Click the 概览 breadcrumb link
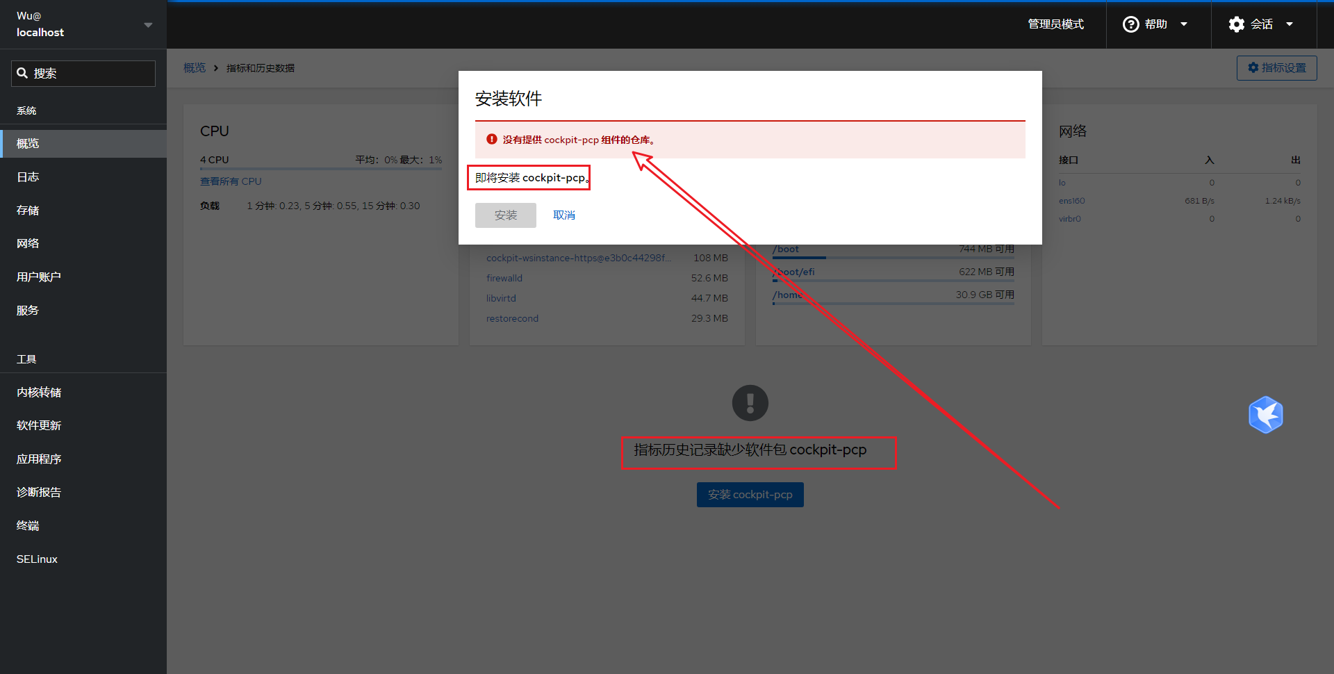This screenshot has width=1334, height=674. pyautogui.click(x=195, y=68)
